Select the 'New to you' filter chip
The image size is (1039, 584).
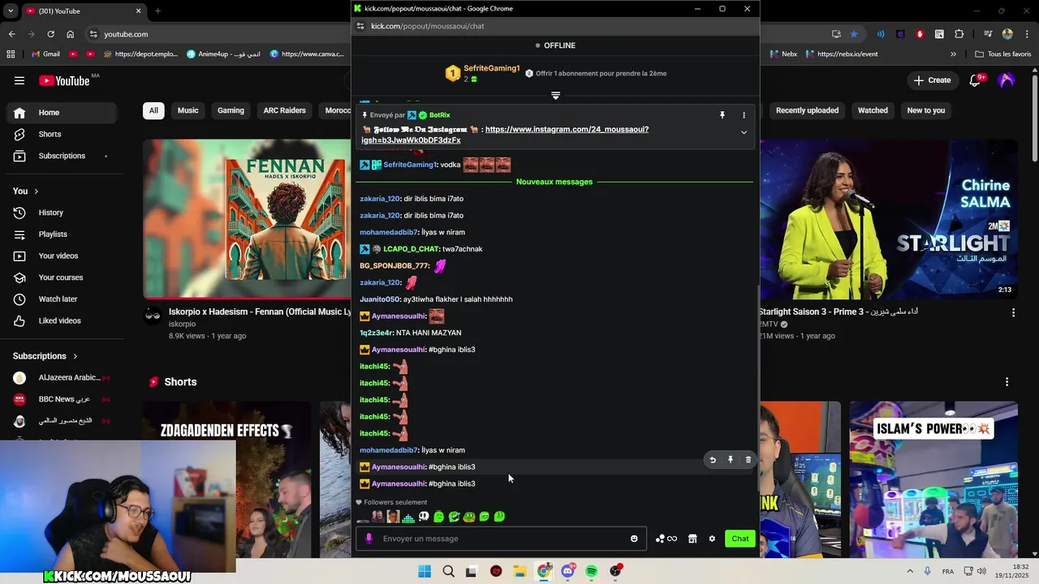(x=926, y=110)
